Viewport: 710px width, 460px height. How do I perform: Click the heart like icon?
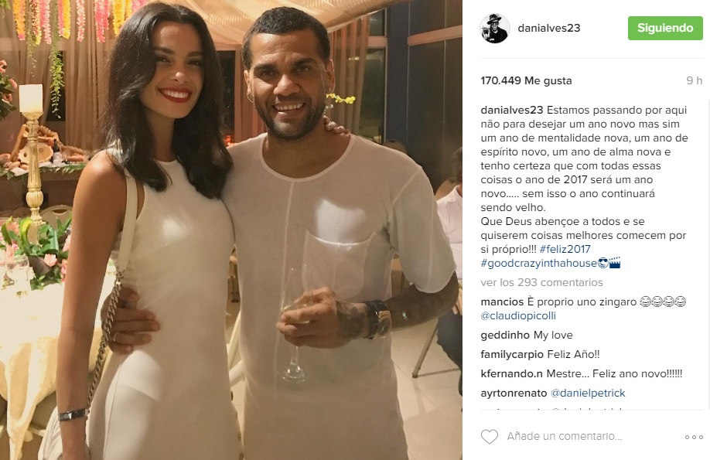pos(489,437)
